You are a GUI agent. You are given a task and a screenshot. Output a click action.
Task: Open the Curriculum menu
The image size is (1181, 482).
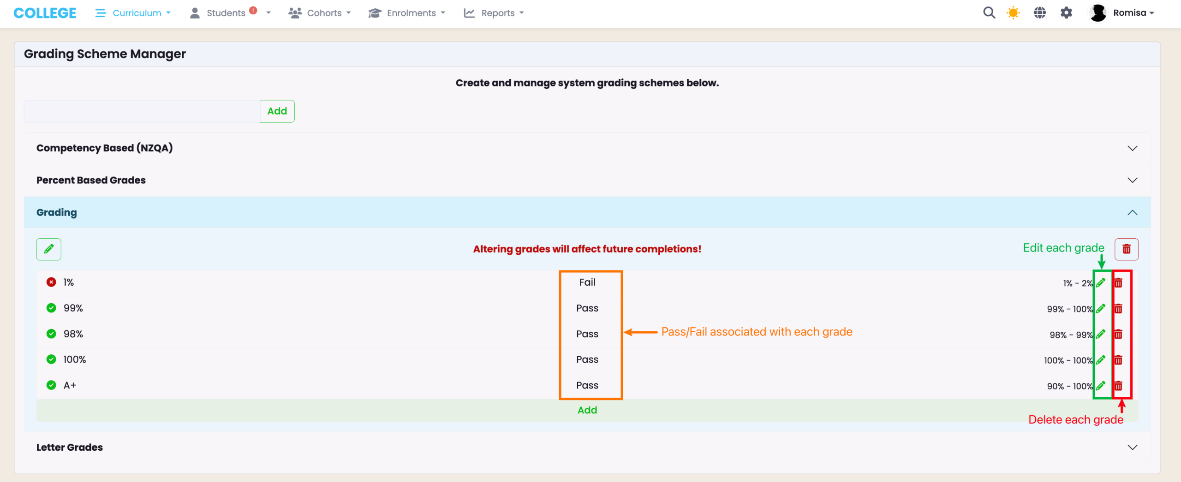[133, 13]
